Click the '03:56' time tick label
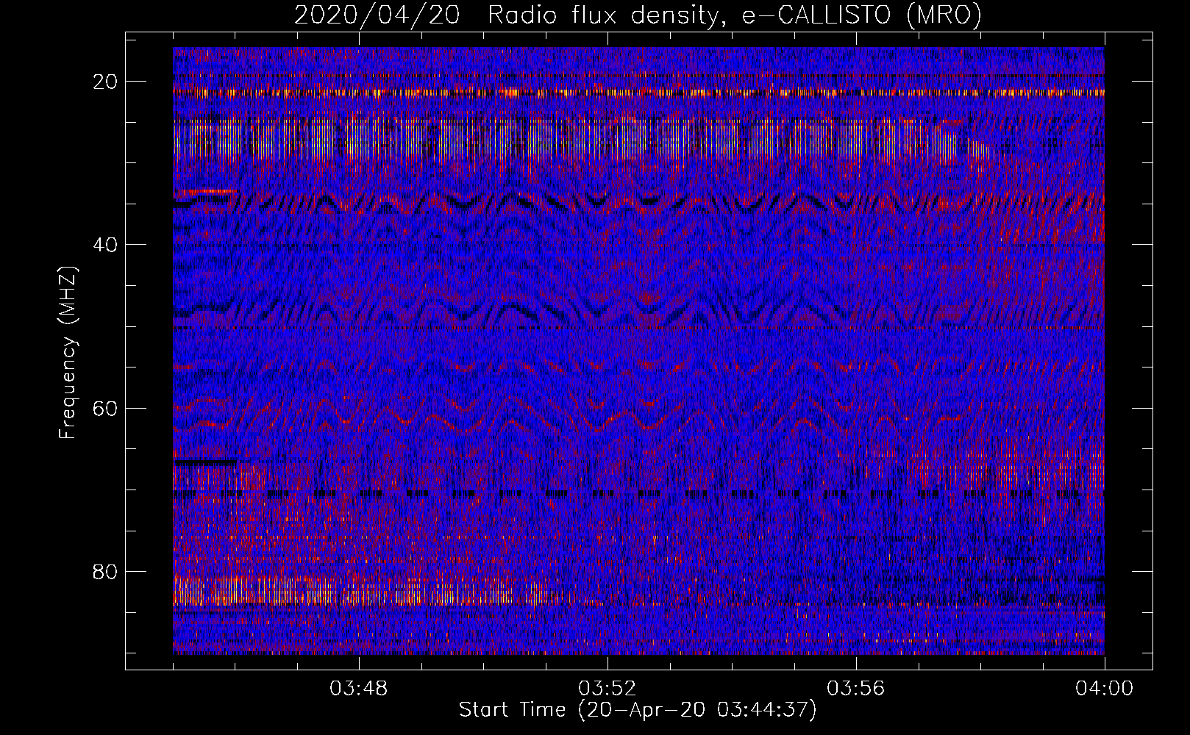Image resolution: width=1190 pixels, height=735 pixels. tap(856, 689)
